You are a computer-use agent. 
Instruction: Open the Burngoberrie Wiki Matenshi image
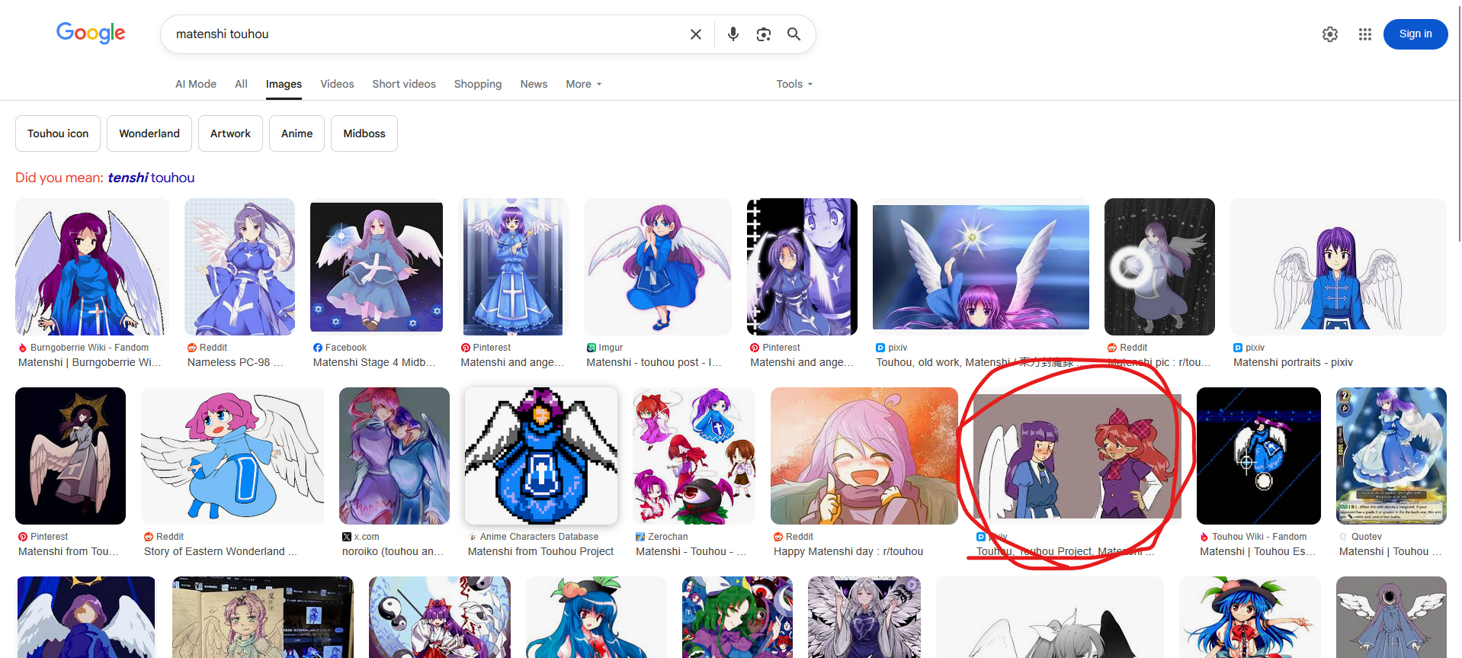(x=91, y=267)
